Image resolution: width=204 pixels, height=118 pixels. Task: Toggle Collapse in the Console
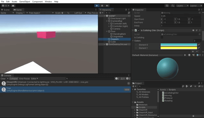(x=13, y=78)
